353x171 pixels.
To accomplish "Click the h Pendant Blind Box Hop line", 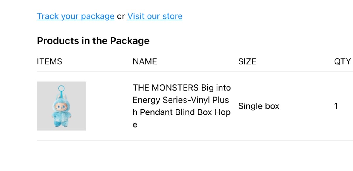I will coord(182,112).
